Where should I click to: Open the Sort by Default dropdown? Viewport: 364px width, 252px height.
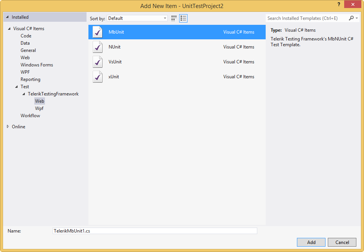[137, 18]
